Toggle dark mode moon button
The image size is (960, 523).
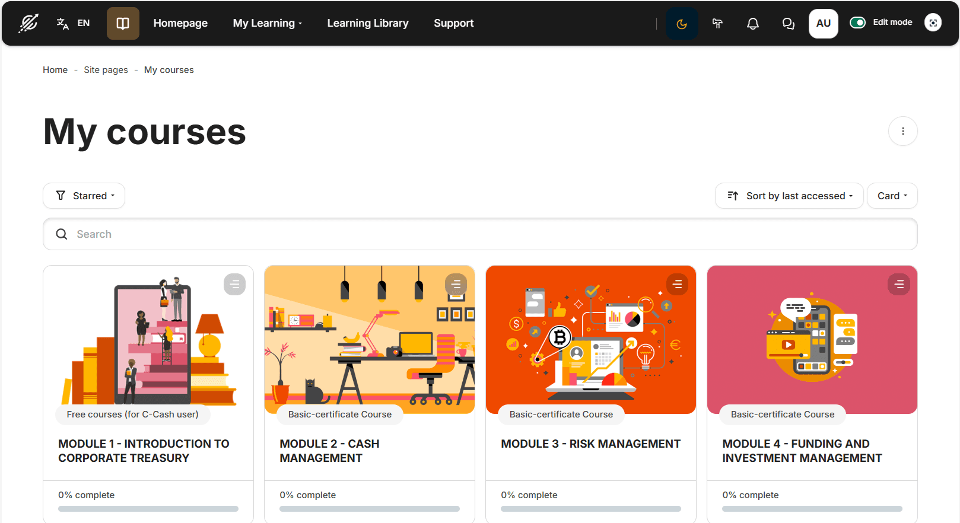point(682,24)
